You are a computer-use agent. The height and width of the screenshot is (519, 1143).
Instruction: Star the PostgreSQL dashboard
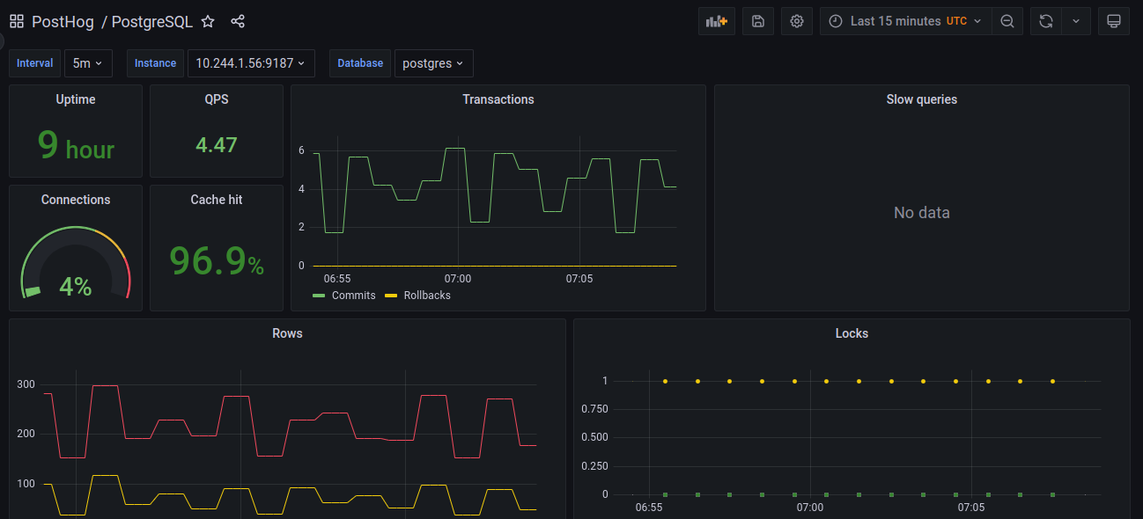[209, 20]
